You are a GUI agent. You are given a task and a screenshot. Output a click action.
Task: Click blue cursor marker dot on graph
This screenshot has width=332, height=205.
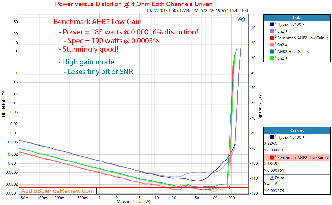[x=235, y=145]
